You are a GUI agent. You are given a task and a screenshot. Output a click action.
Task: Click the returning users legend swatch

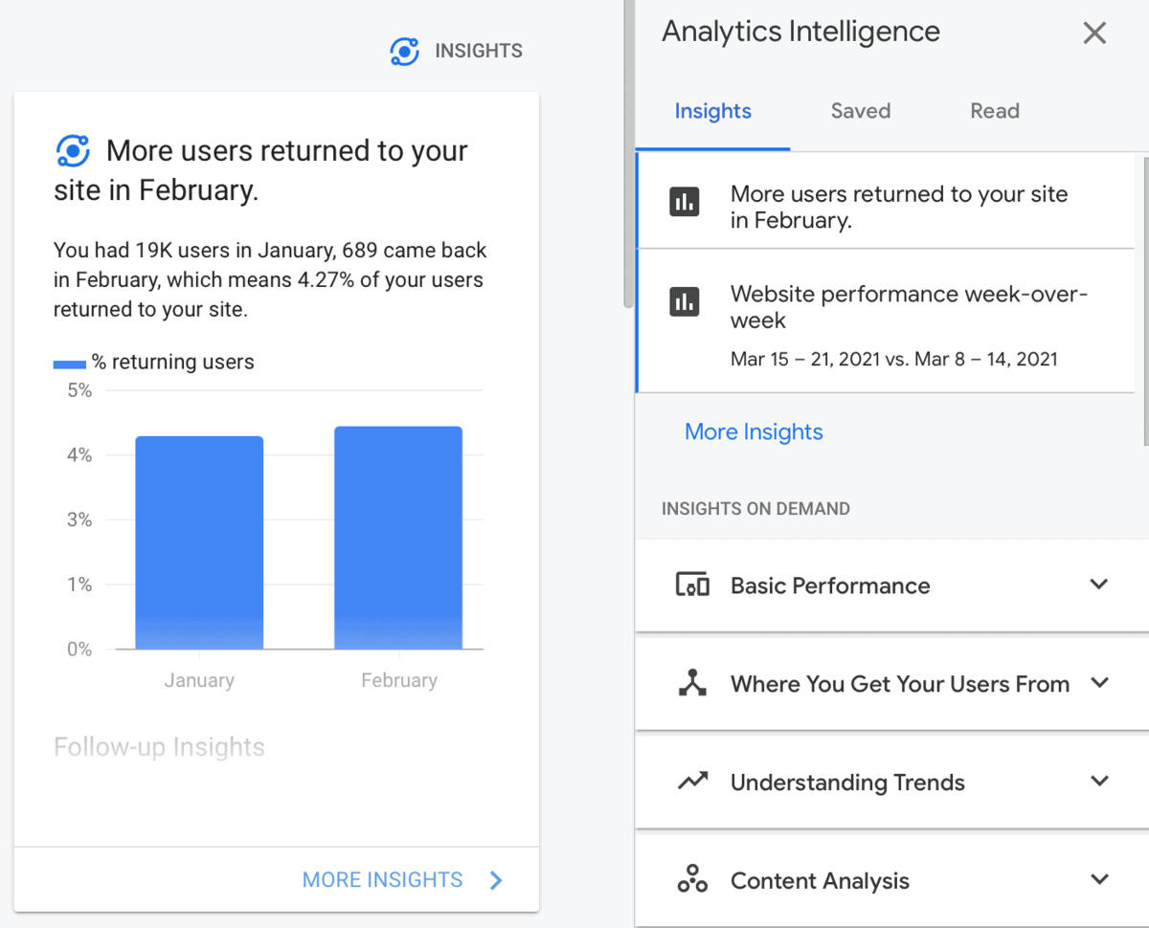[68, 363]
